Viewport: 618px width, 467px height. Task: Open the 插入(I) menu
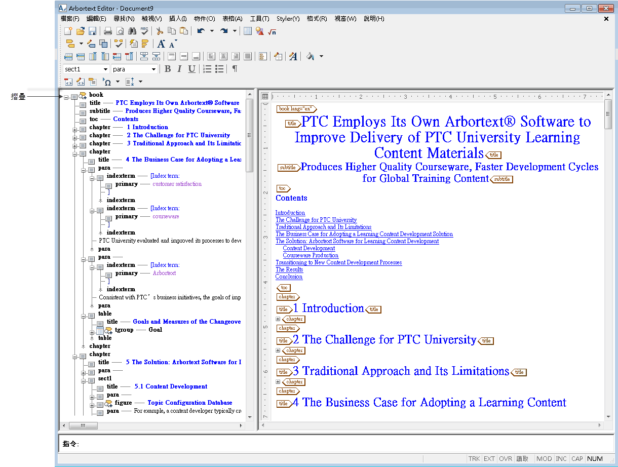(178, 19)
